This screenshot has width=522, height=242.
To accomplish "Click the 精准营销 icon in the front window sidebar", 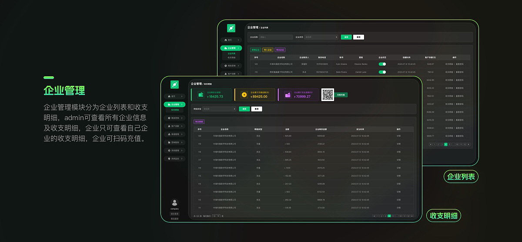I will 169,118.
